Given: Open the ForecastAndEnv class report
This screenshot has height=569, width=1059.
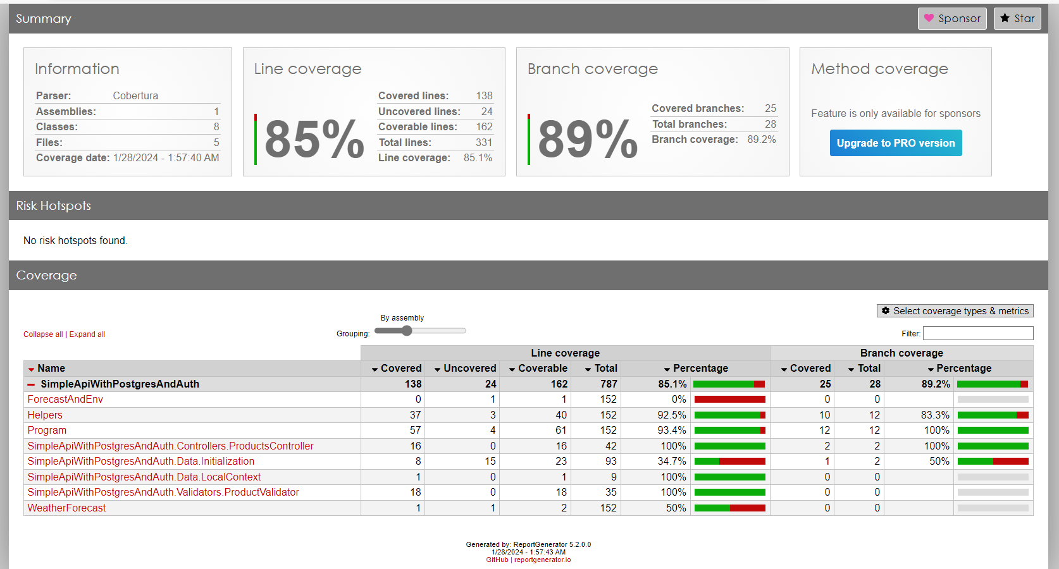Looking at the screenshot, I should pos(65,400).
